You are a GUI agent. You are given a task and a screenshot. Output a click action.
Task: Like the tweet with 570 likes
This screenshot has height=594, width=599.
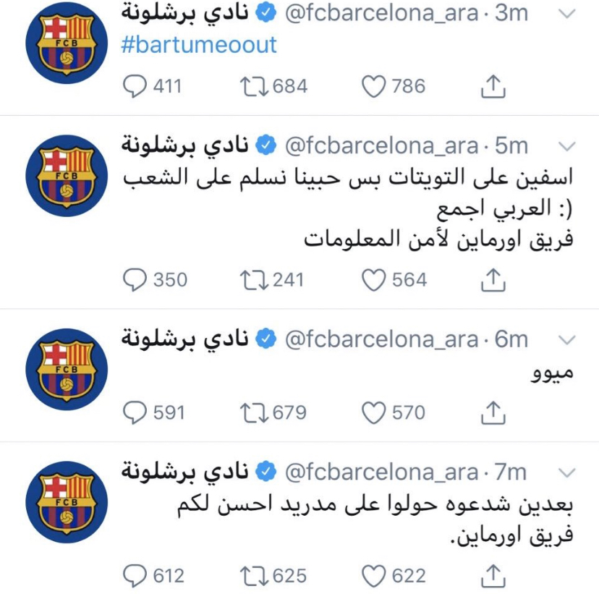coord(373,412)
